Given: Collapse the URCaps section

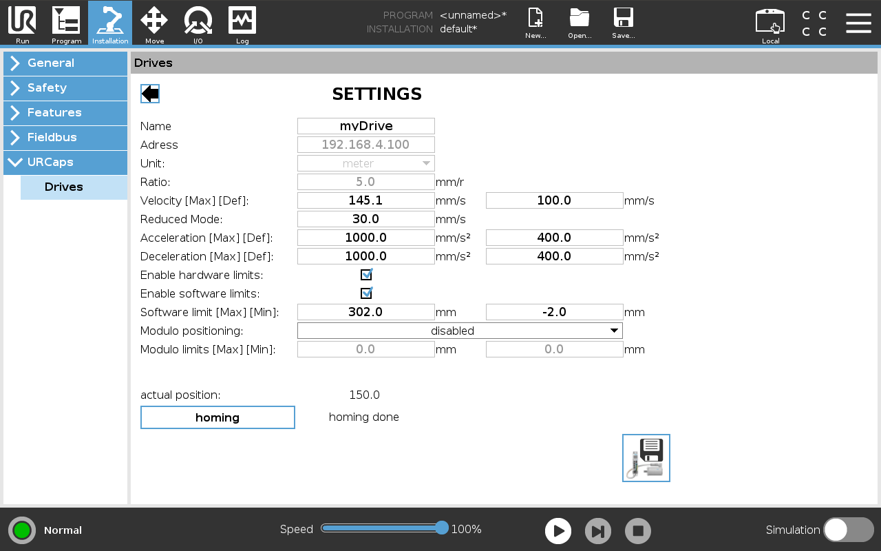Looking at the screenshot, I should click(x=65, y=163).
